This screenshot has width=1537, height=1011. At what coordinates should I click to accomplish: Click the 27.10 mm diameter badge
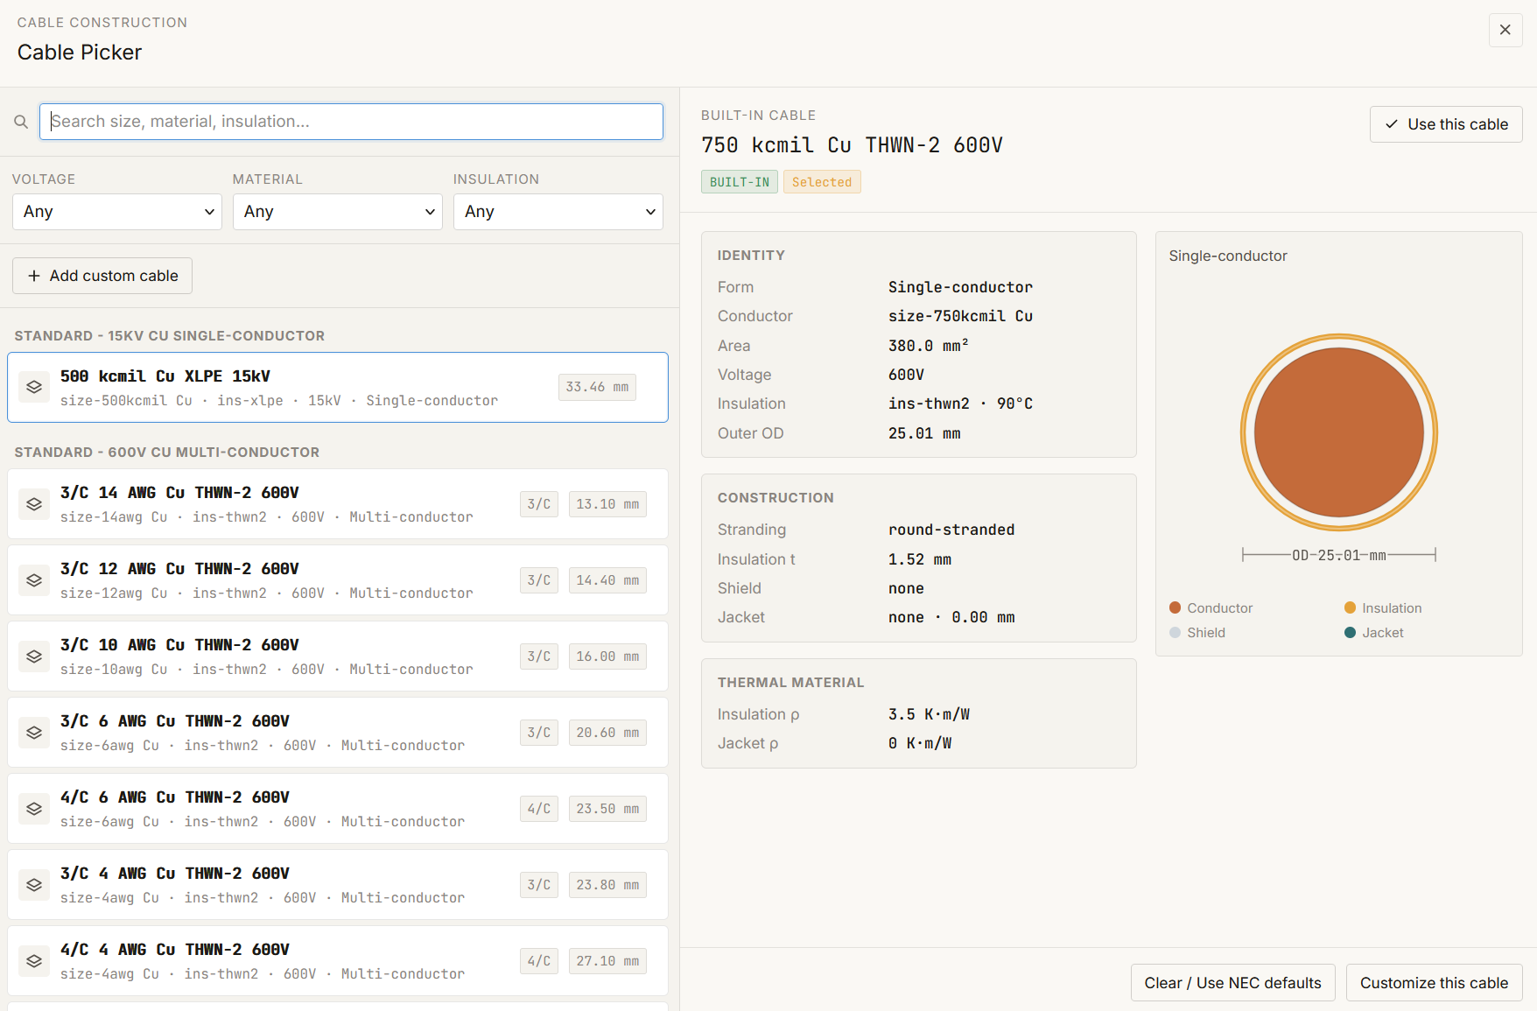607,961
